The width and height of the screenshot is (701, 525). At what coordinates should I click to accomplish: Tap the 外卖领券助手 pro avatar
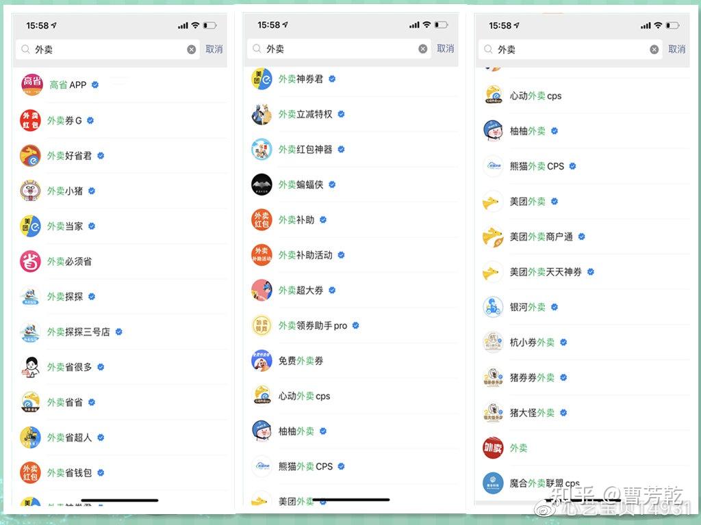click(x=262, y=325)
